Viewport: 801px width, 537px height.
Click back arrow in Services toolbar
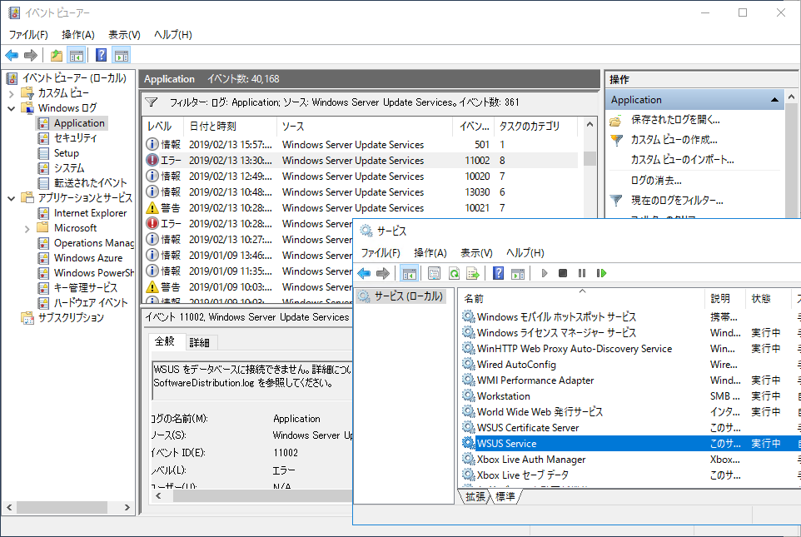point(364,273)
